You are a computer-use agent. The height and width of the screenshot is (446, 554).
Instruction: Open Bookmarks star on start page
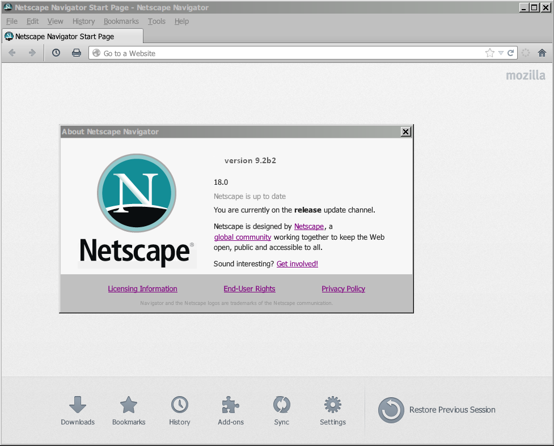click(x=129, y=411)
